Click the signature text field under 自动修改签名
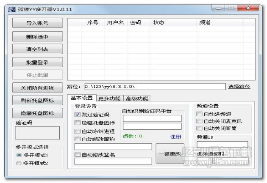 [113, 161]
